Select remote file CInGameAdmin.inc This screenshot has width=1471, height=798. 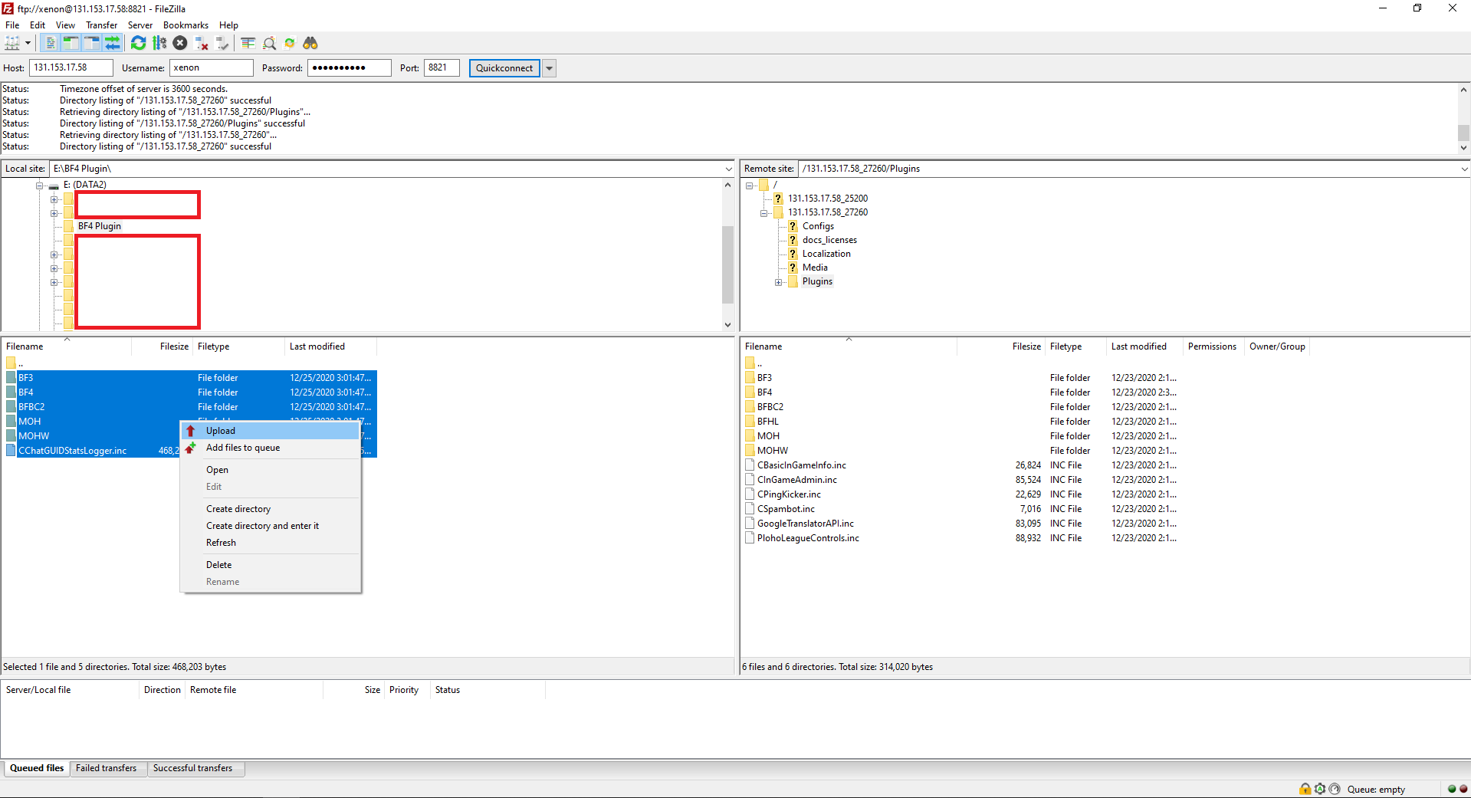coord(797,480)
